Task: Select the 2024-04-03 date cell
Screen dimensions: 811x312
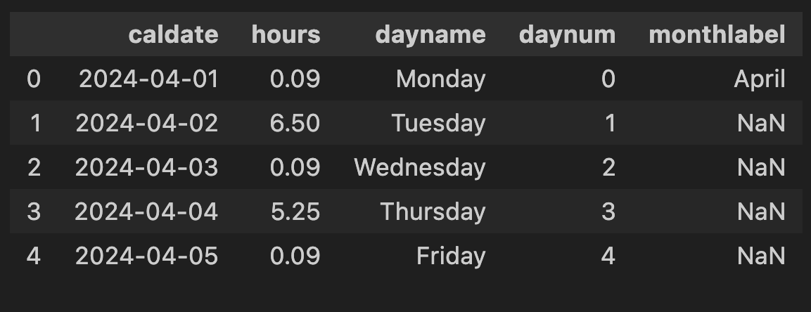Action: [147, 168]
